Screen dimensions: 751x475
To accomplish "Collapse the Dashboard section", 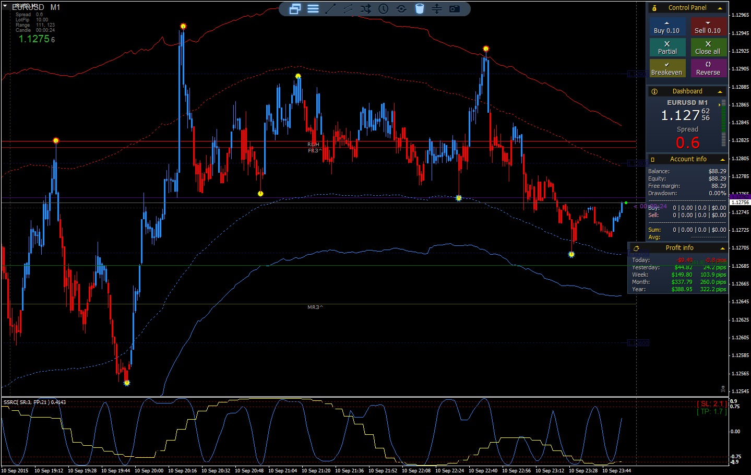I will tap(720, 92).
